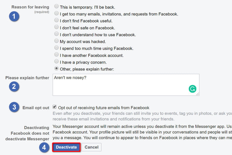Select "I get too many emails" reason
The width and height of the screenshot is (232, 155).
(56, 13)
